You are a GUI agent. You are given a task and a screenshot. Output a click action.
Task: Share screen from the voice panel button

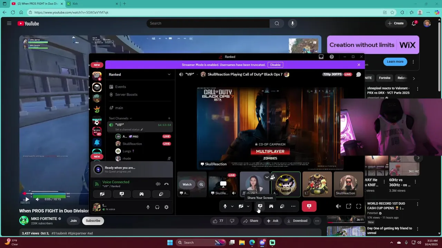pos(122,194)
